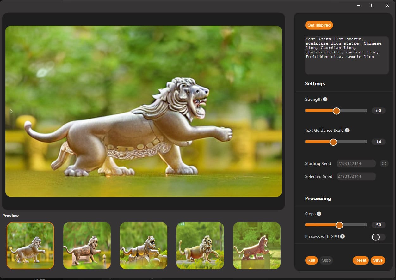Screen dimensions: 396x280
Task: Randomize seed using the refresh icon
Action: click(x=384, y=163)
